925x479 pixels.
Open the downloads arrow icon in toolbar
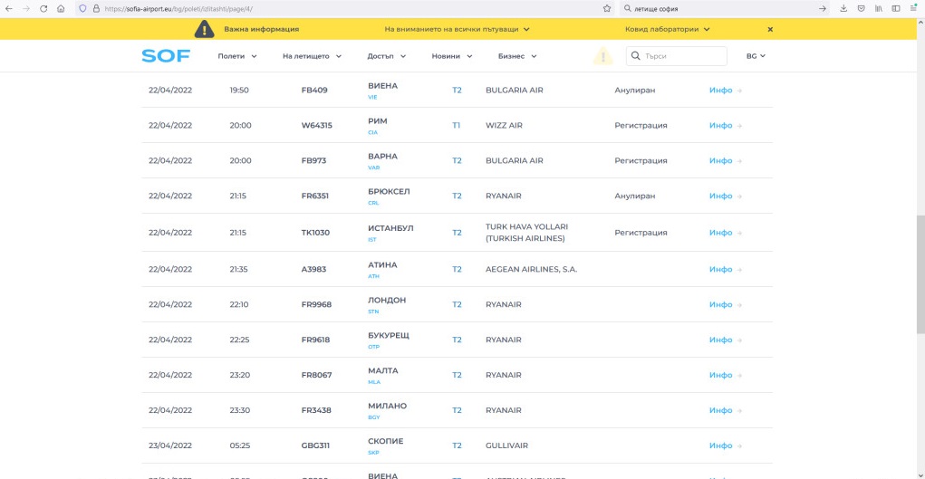tap(843, 9)
